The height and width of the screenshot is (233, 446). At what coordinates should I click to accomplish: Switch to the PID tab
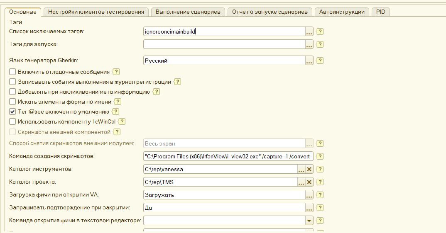coord(380,12)
